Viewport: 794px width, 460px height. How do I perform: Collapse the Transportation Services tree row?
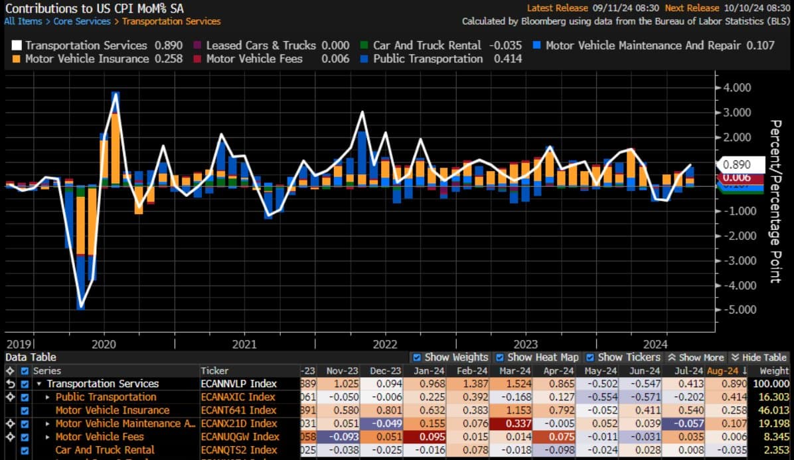point(40,384)
